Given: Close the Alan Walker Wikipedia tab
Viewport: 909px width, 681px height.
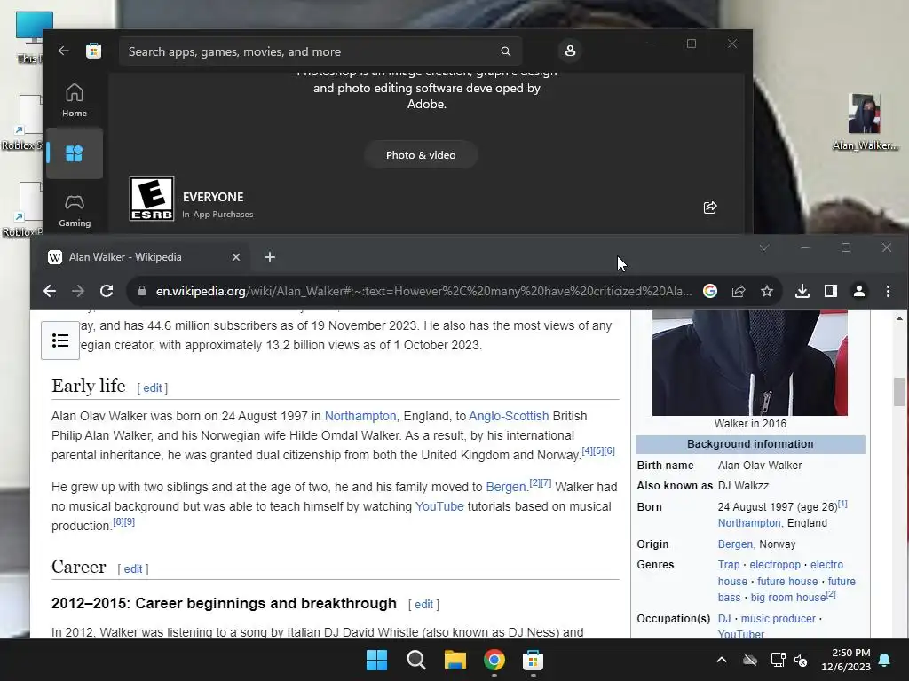Looking at the screenshot, I should [236, 257].
